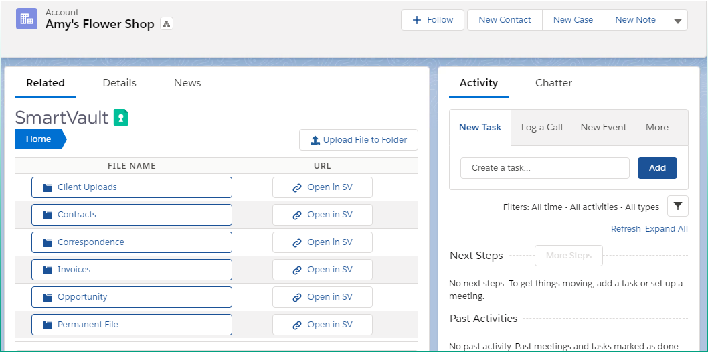Screen dimensions: 708x352
Task: Click the Expand All link
Action: point(667,229)
